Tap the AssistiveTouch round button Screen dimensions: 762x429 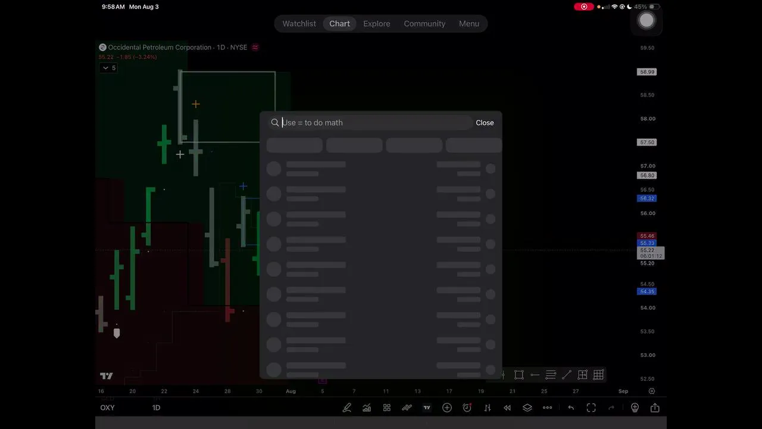point(647,20)
